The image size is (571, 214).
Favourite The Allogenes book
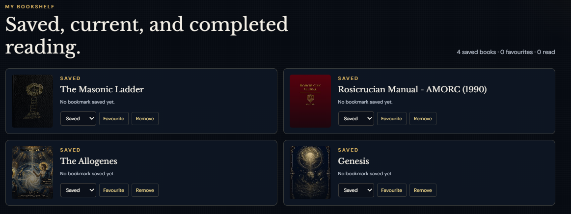coord(114,190)
